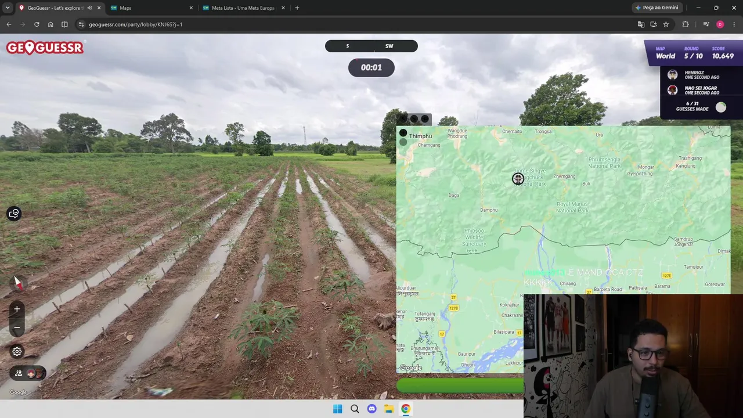Click the Google logo on the map

(411, 368)
